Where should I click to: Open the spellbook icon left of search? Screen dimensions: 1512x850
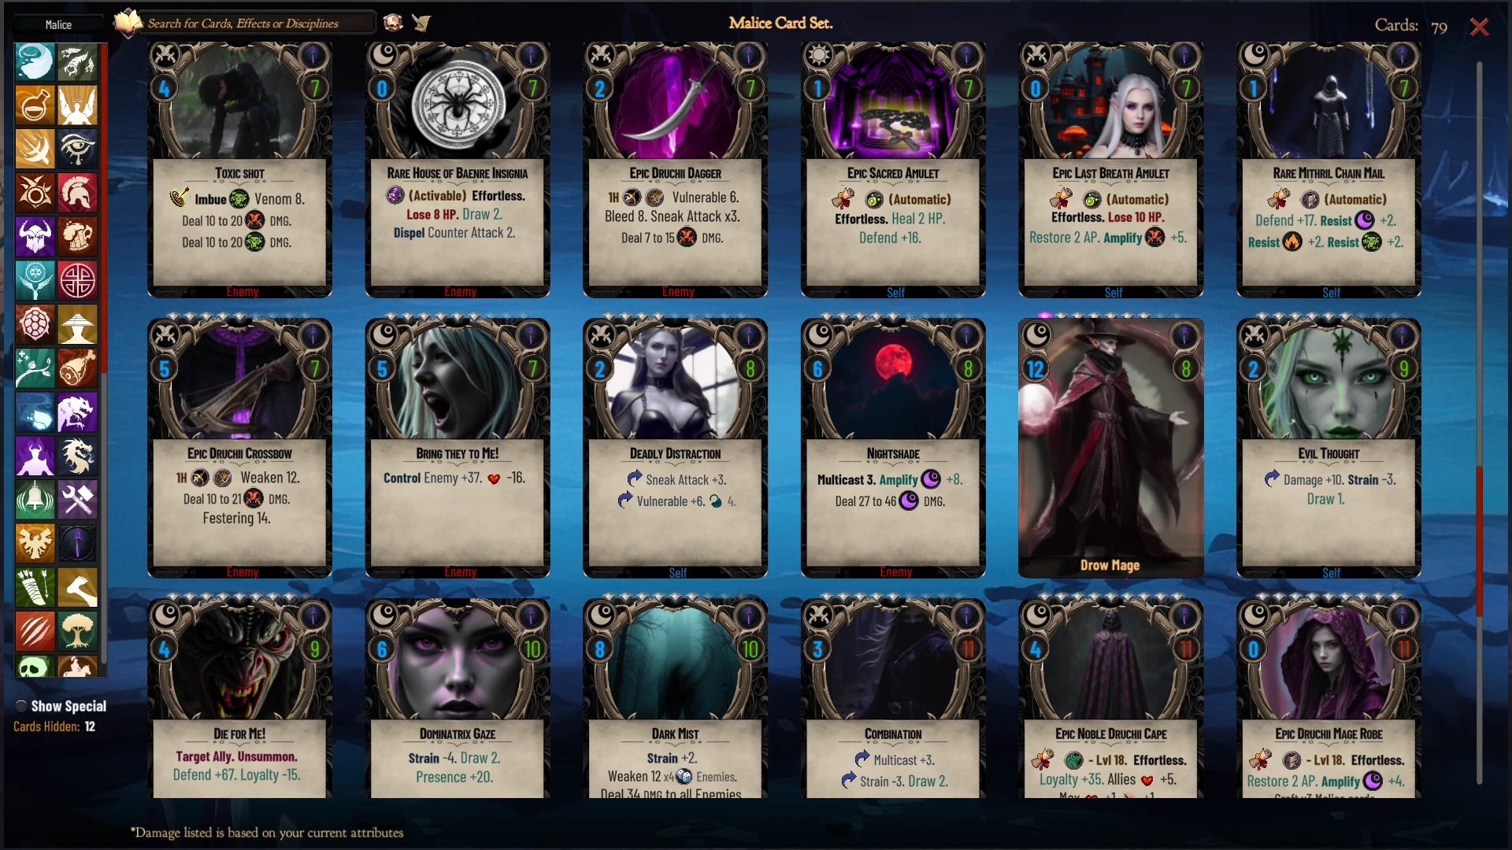point(128,23)
